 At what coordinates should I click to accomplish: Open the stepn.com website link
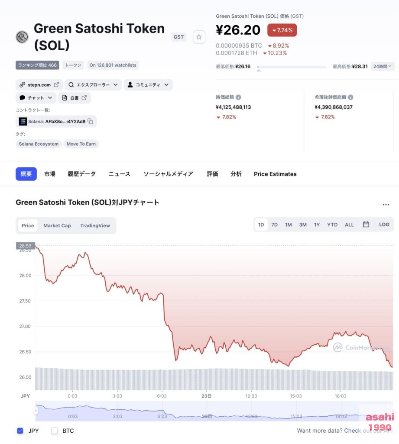[39, 85]
